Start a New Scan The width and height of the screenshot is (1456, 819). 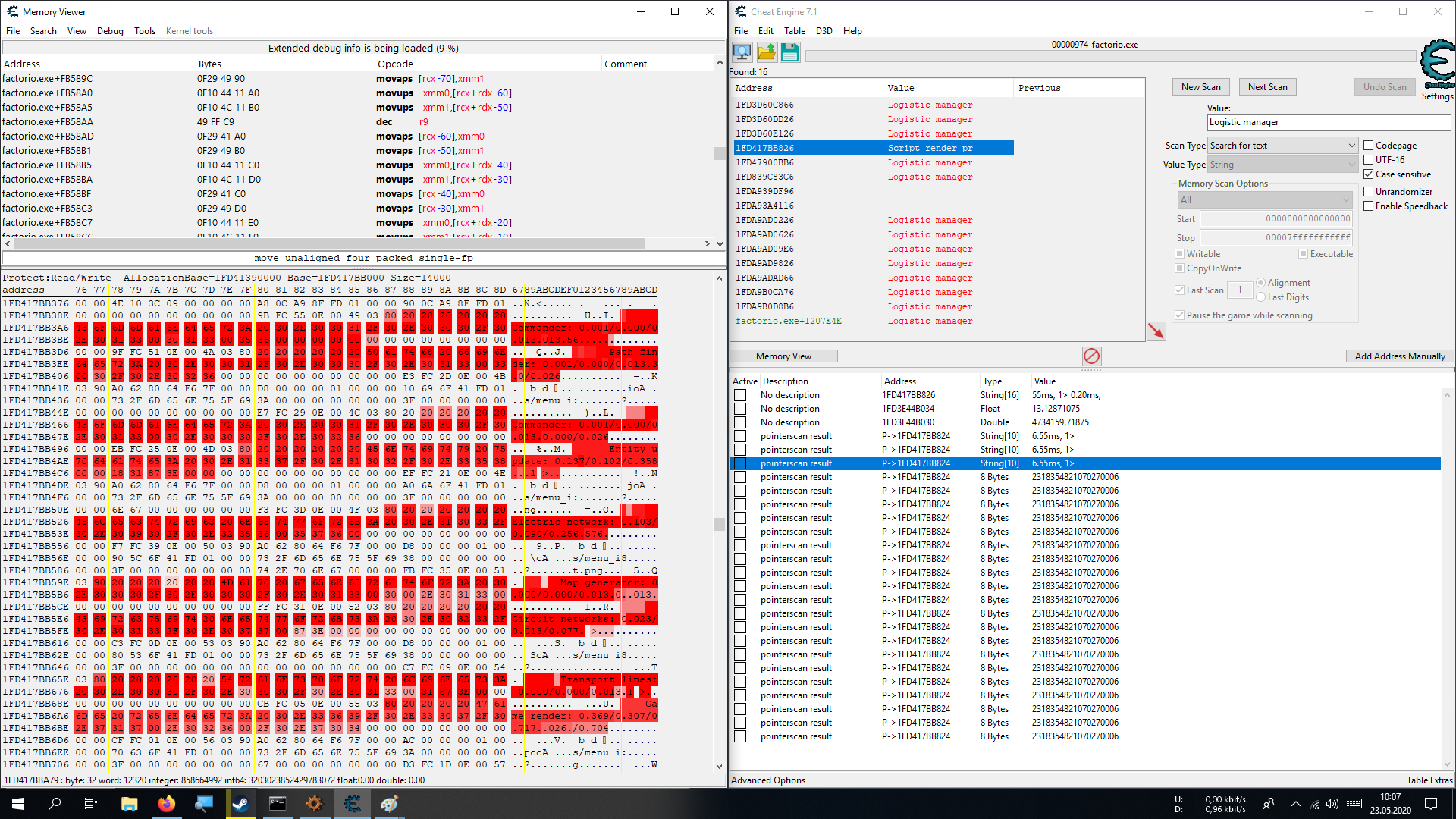(1200, 86)
